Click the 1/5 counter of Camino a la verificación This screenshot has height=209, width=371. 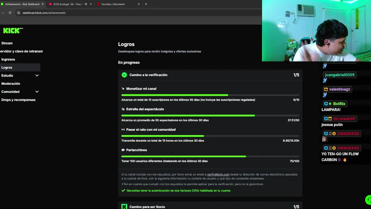[296, 75]
